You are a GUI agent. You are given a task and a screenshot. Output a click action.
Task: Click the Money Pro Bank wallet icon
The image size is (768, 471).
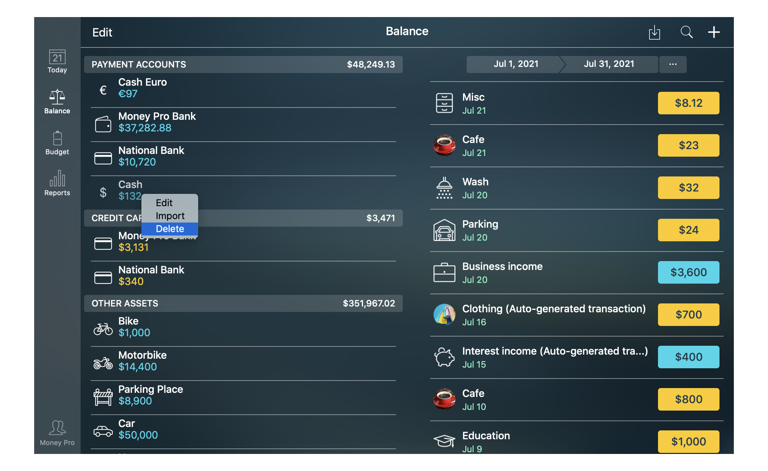click(103, 122)
